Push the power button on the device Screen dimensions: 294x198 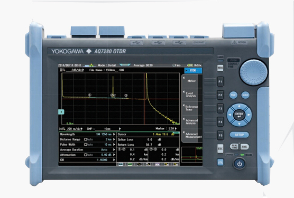coord(240,164)
